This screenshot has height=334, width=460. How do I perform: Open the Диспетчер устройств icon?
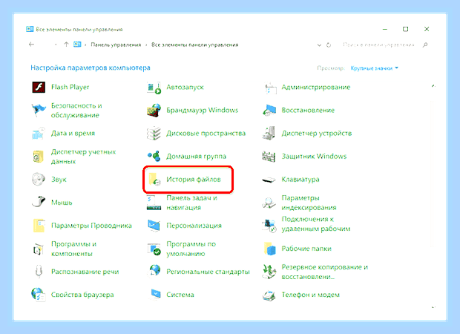click(269, 134)
